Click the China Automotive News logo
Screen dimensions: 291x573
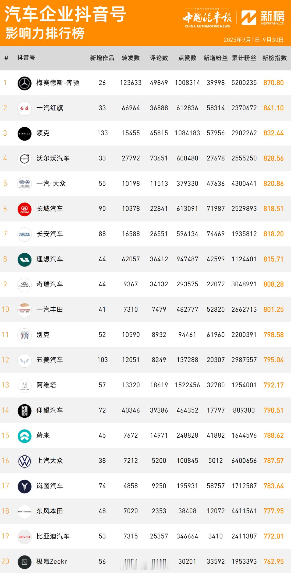[207, 18]
